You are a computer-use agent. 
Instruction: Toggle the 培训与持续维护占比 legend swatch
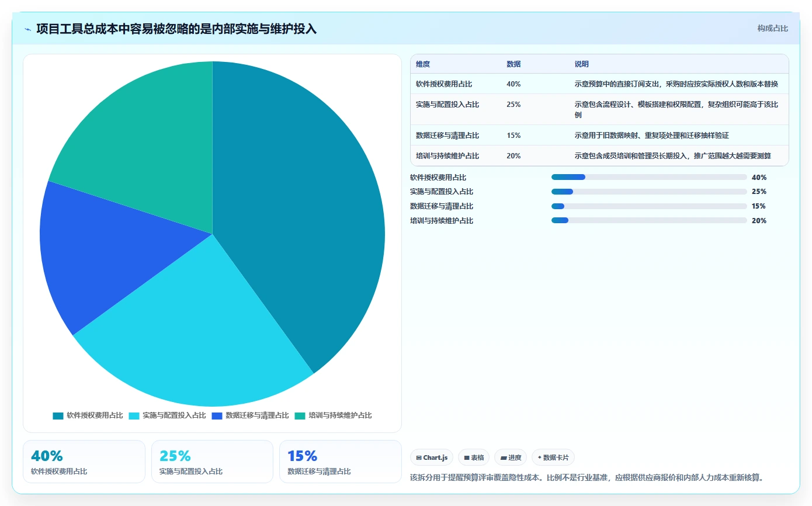[x=300, y=416]
